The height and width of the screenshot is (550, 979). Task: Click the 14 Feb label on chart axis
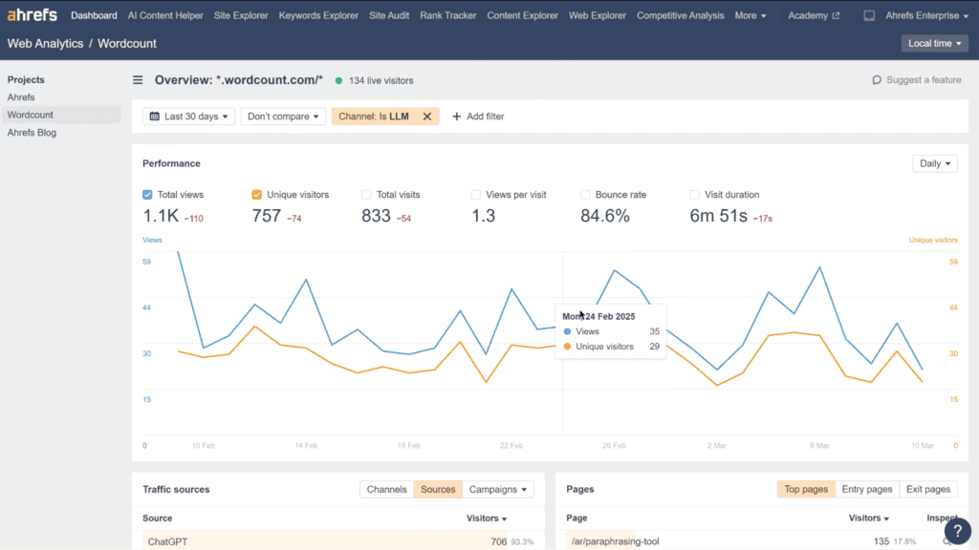click(306, 445)
